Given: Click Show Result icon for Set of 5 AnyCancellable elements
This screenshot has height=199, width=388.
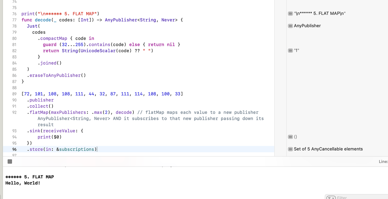Looking at the screenshot, I should pos(290,149).
